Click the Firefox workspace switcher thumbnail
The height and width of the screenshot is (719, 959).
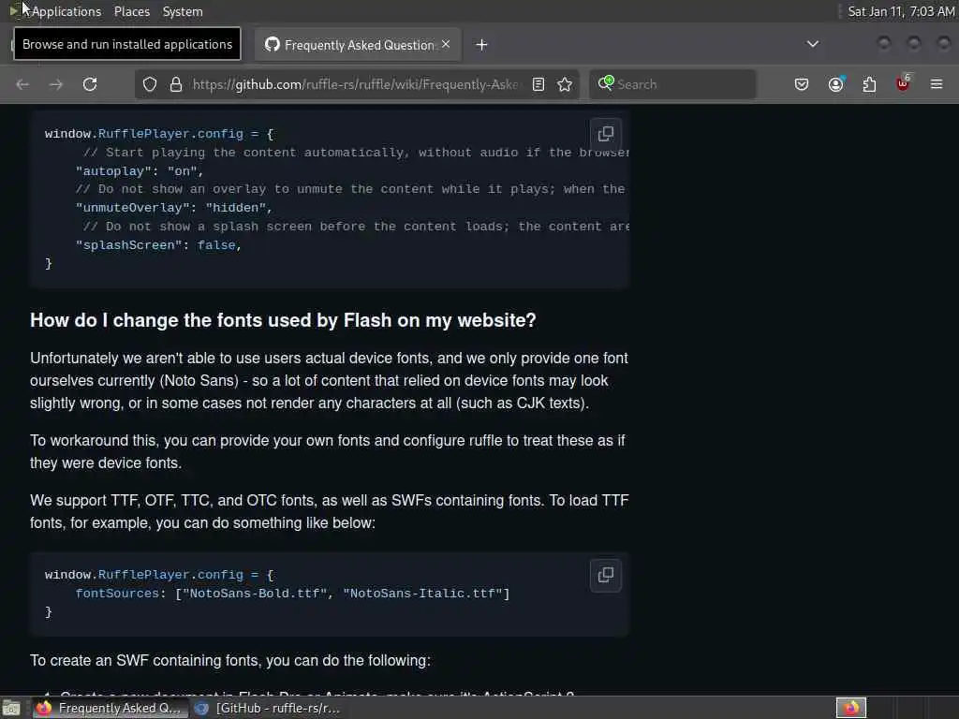pos(851,708)
